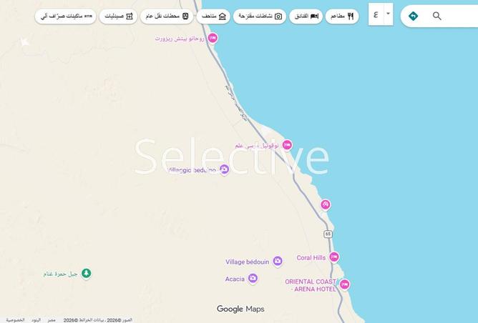The height and width of the screenshot is (323, 478).
Task: Click the Arabic keyboard input button
Action: coord(376,14)
